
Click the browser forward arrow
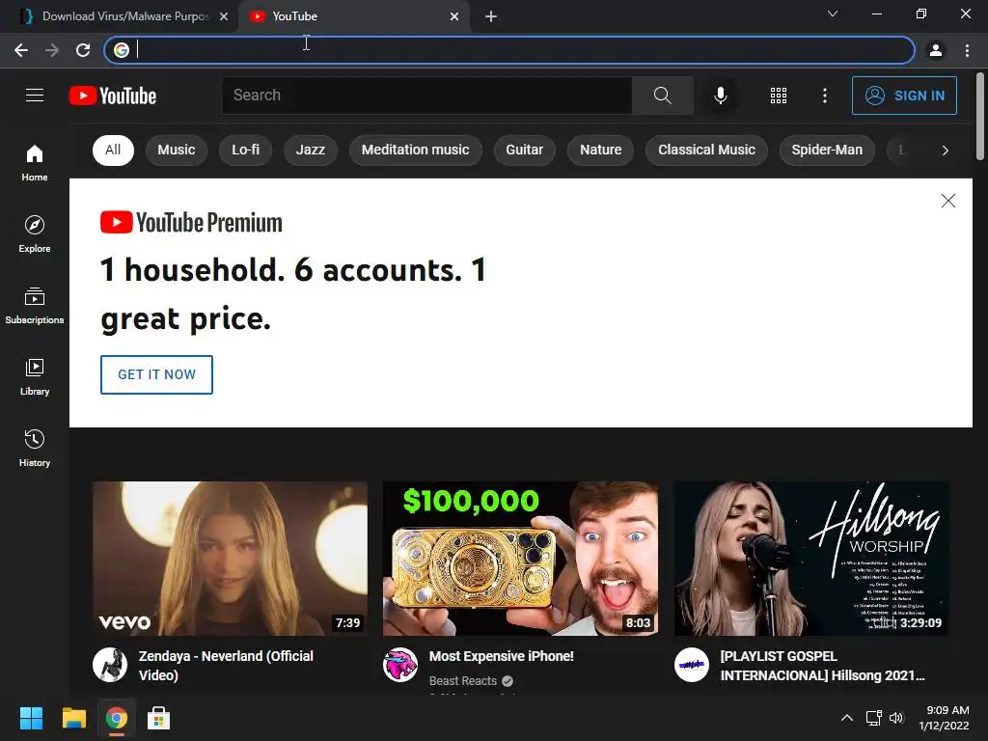click(52, 50)
